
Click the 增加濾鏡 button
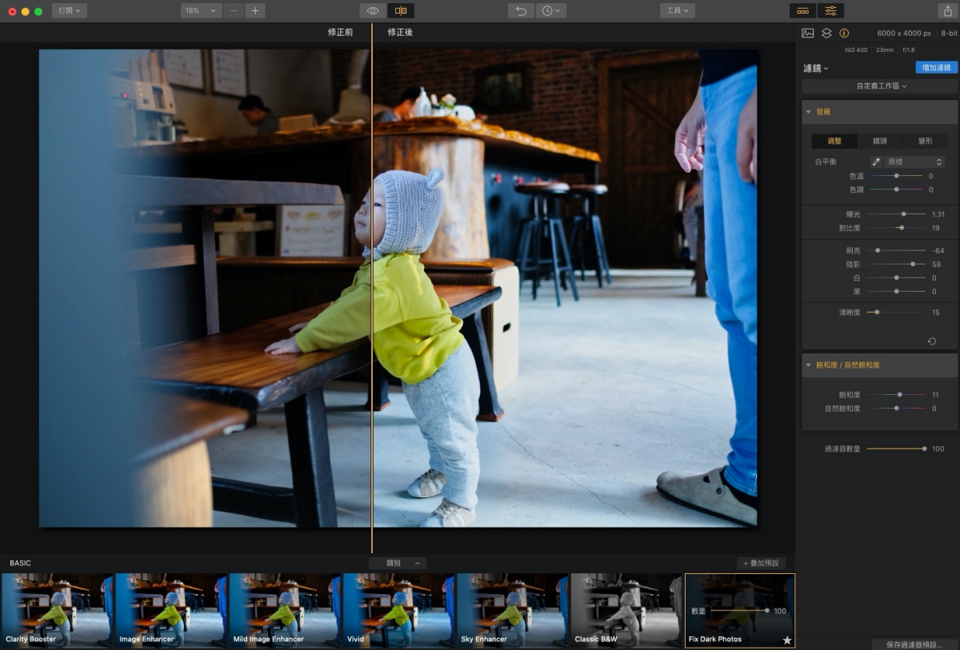click(x=936, y=68)
